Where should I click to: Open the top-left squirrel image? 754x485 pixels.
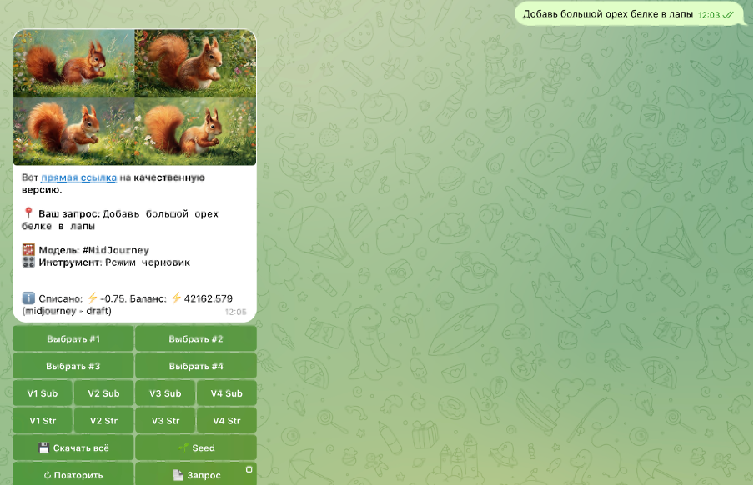pos(74,64)
